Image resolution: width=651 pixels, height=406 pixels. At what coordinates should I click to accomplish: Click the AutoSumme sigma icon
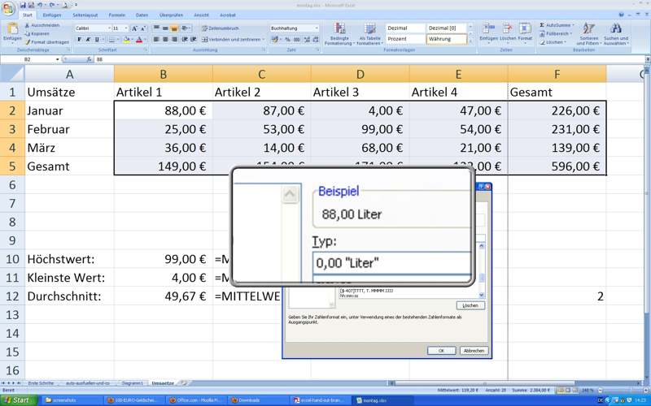point(541,25)
